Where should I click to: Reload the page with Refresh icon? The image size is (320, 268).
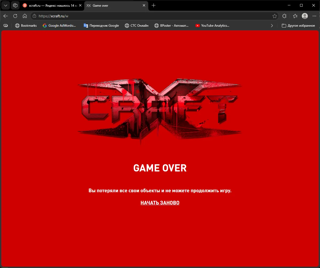click(x=15, y=16)
